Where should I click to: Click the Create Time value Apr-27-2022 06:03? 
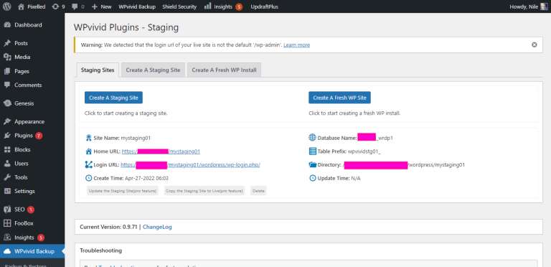pos(146,178)
